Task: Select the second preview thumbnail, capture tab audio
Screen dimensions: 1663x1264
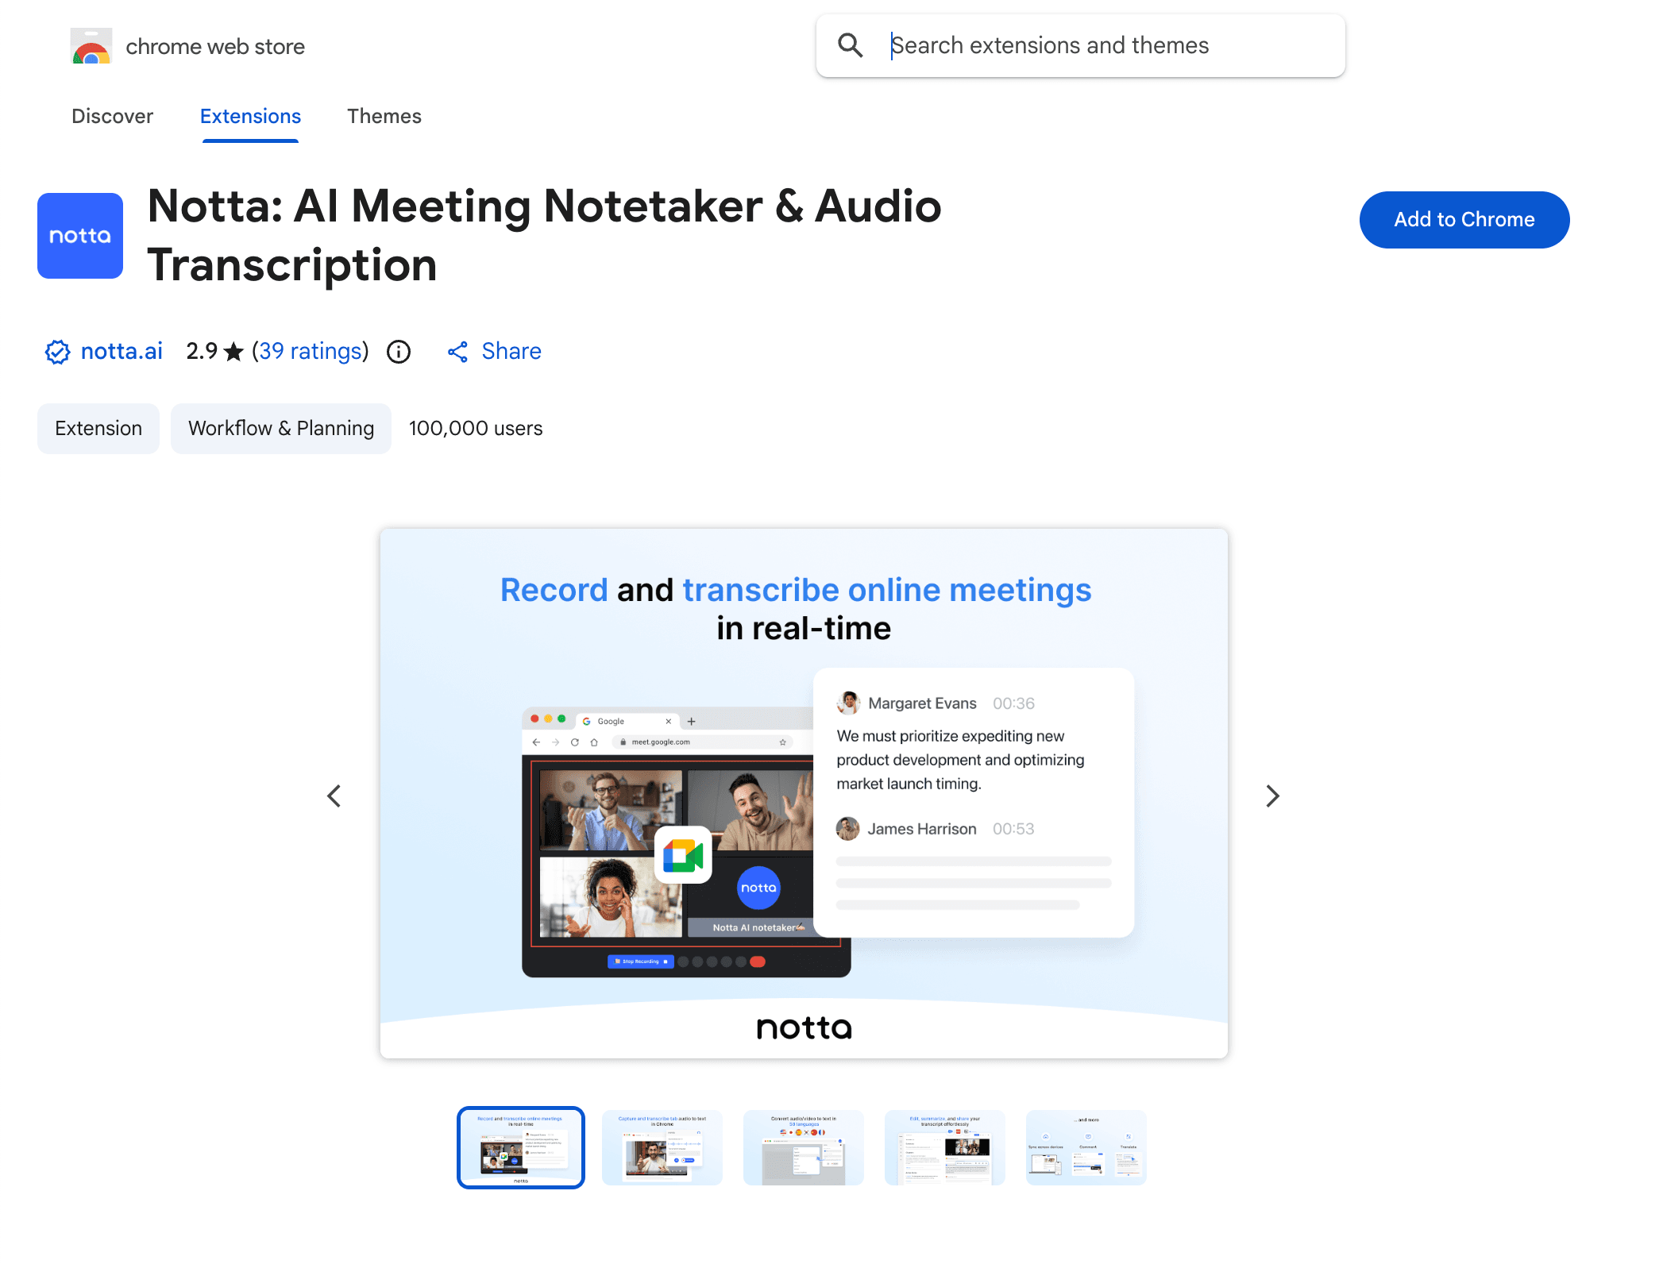Action: click(662, 1147)
